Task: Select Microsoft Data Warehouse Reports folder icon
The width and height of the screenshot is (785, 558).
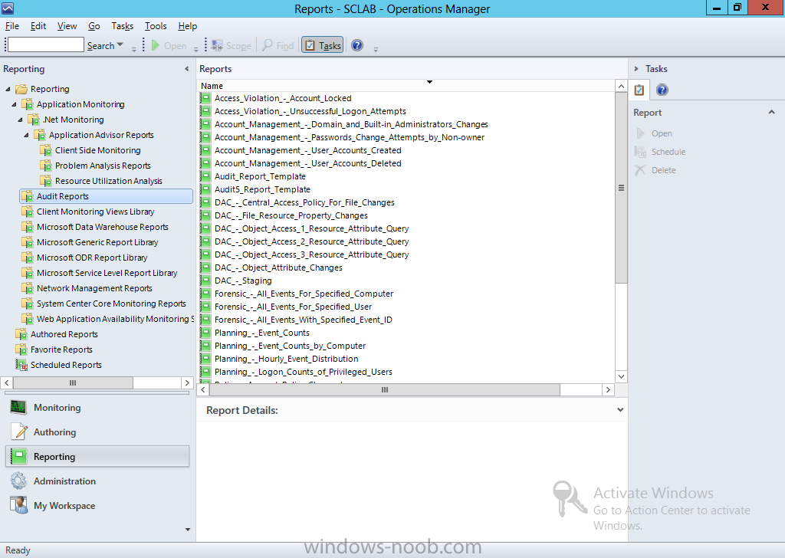Action: (28, 227)
